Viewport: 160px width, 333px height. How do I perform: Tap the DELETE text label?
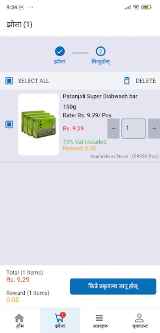coord(146,81)
